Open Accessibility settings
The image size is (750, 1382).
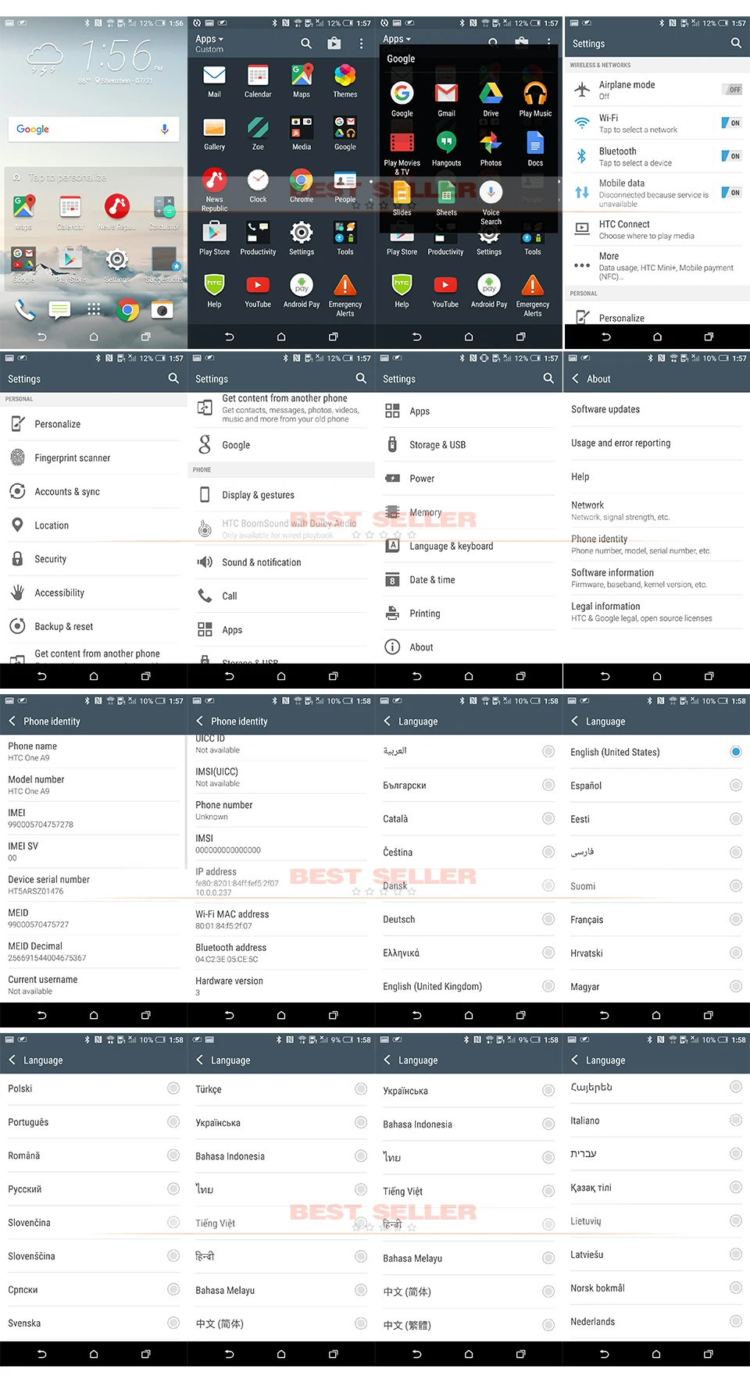[94, 593]
